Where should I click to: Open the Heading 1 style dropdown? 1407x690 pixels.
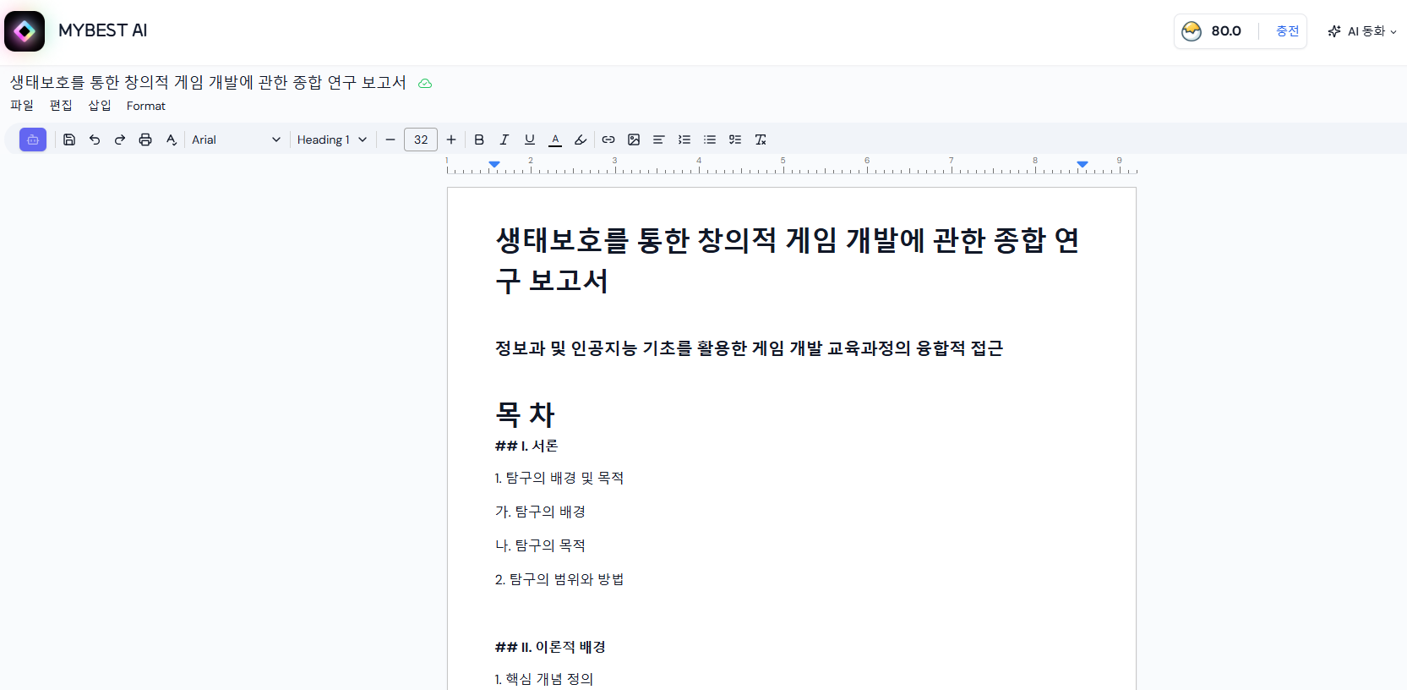332,140
